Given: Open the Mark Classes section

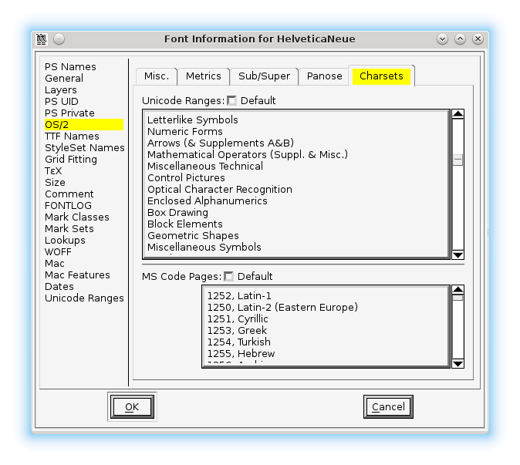Looking at the screenshot, I should (x=77, y=217).
